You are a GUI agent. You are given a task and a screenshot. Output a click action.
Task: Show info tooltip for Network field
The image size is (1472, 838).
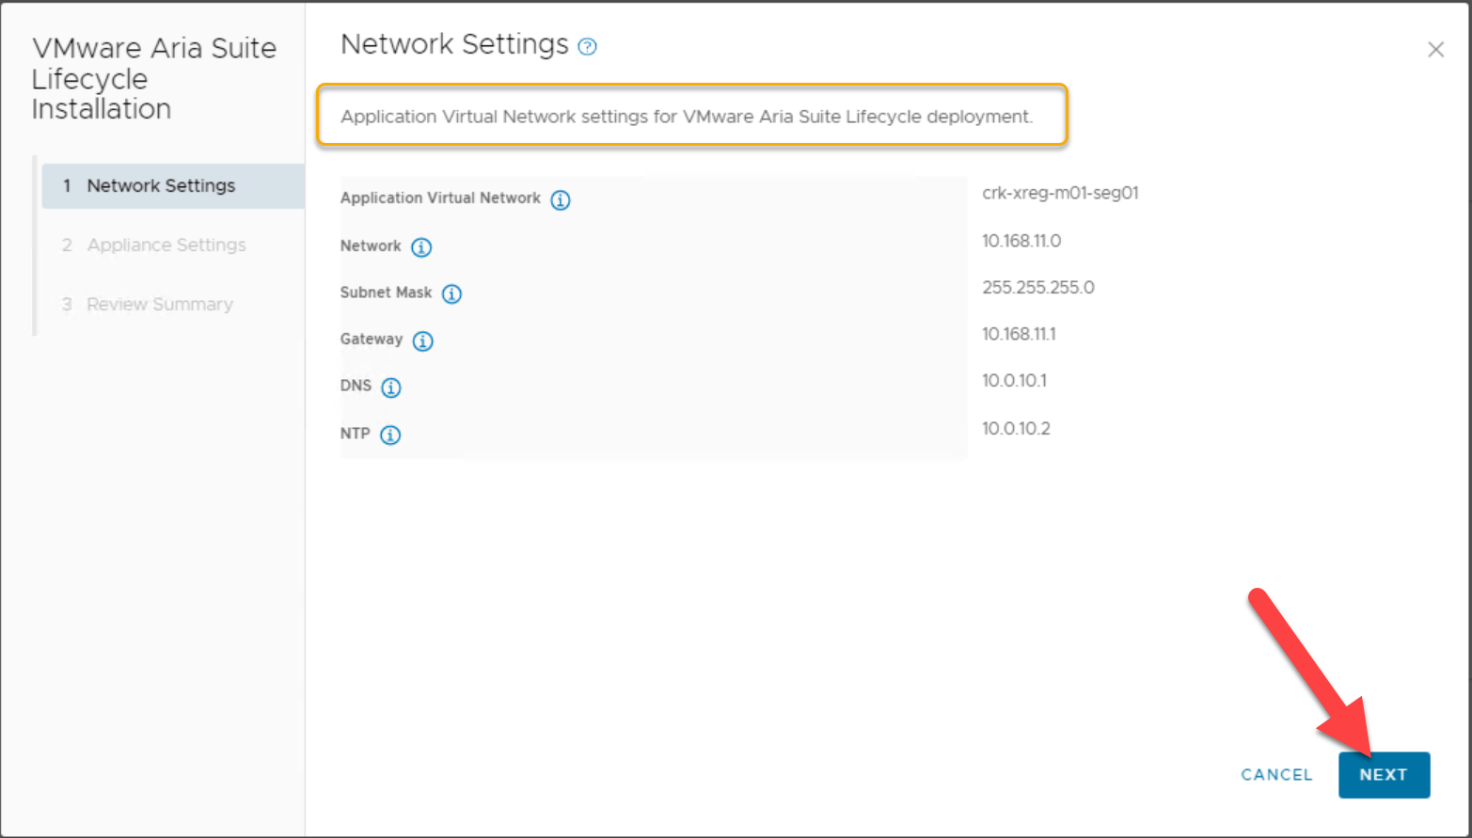point(421,247)
